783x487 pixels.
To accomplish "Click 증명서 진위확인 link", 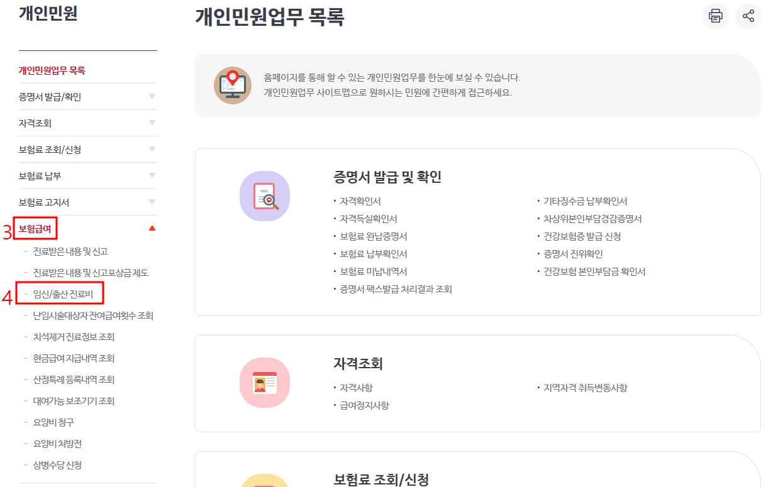I will [x=573, y=254].
